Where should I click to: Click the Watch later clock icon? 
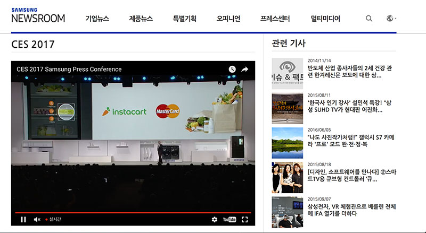232,70
